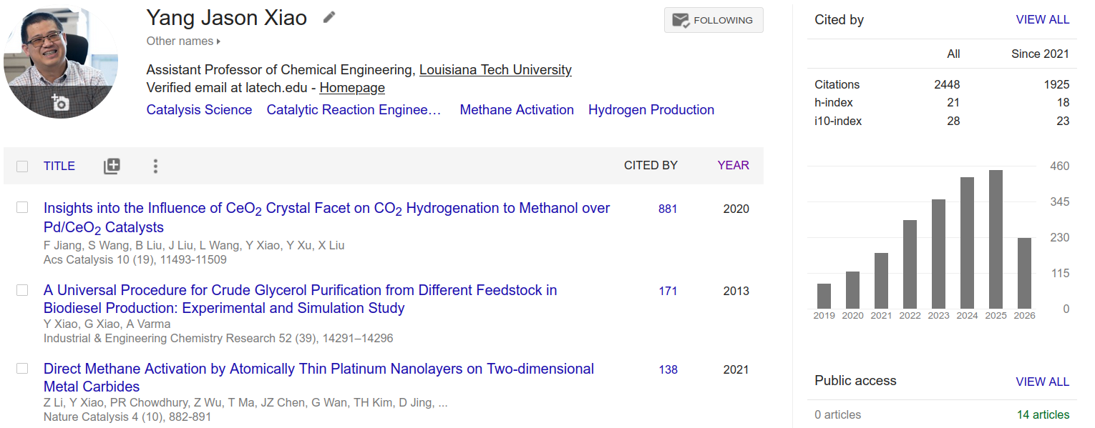Image resolution: width=1095 pixels, height=428 pixels.
Task: Sort articles by the TITLE column header
Action: pyautogui.click(x=59, y=166)
